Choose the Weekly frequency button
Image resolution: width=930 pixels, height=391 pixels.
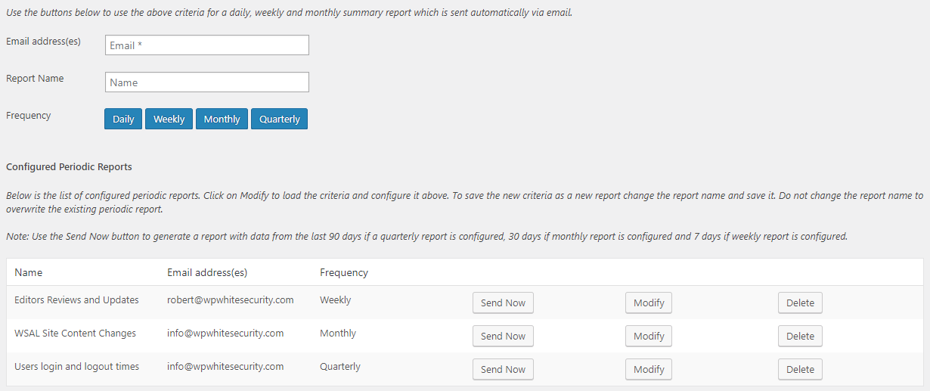(169, 119)
